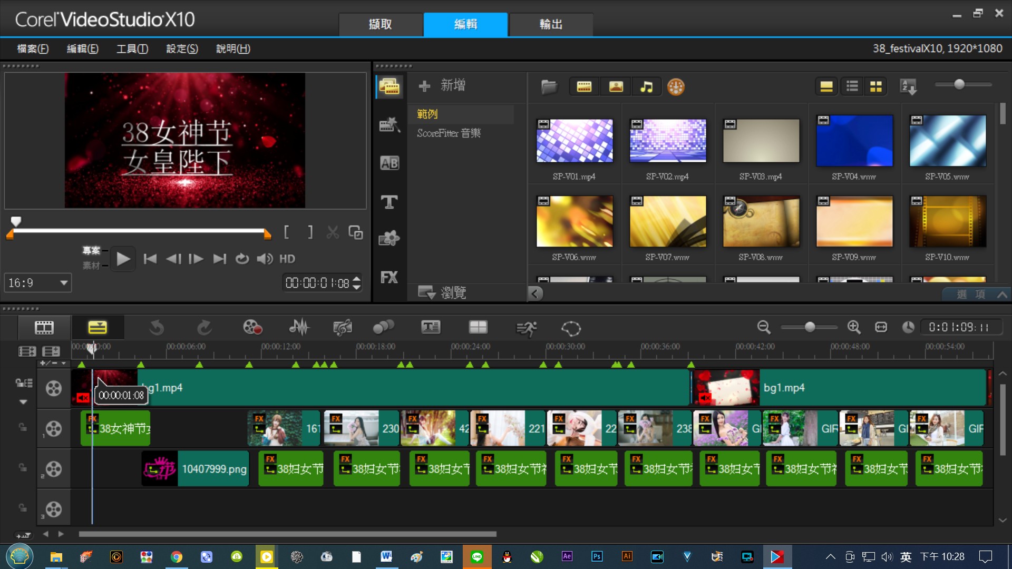Select the 10407999.png clip on overlay track
The width and height of the screenshot is (1012, 569).
pos(196,468)
